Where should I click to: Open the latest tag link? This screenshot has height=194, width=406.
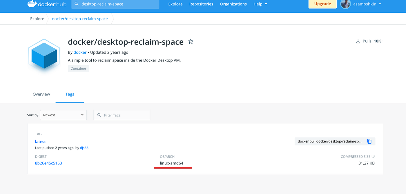(40, 142)
